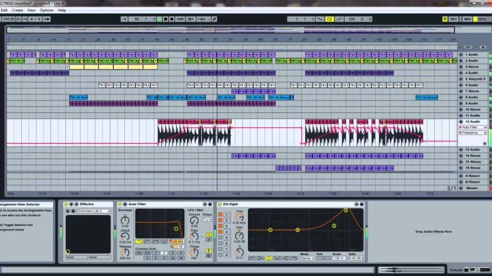Toggle the Punch-In switch
Image resolution: width=492 pixels, height=276 pixels.
click(320, 19)
